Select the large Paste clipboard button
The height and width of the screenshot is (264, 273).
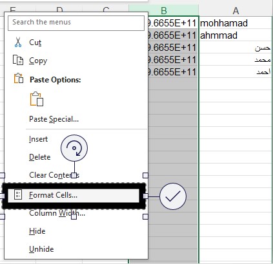pyautogui.click(x=37, y=99)
